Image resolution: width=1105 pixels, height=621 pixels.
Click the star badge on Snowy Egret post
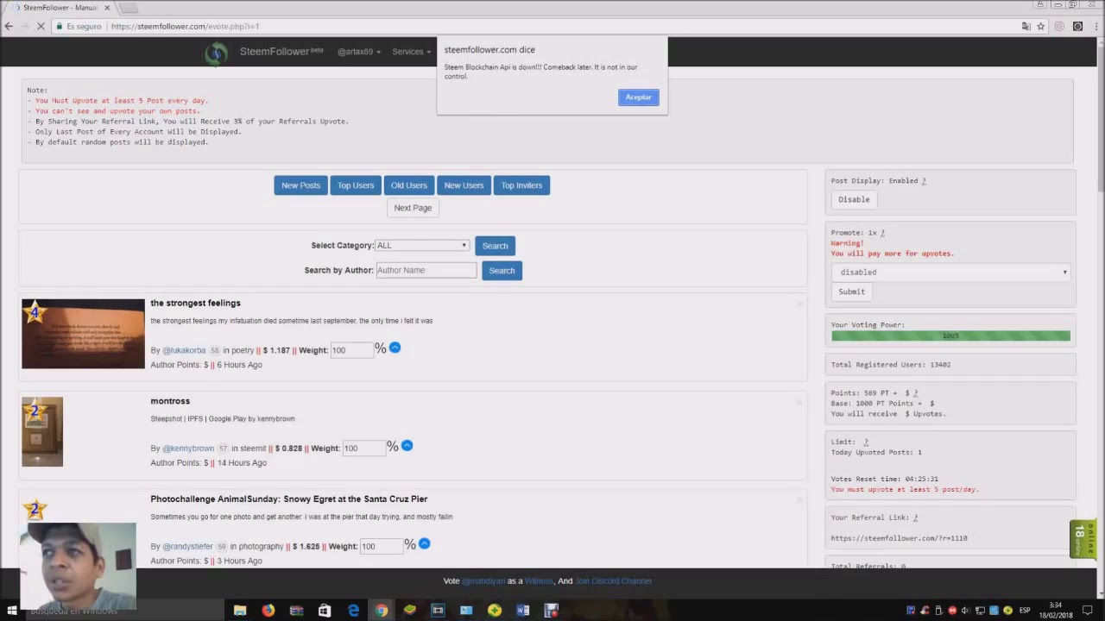(35, 510)
